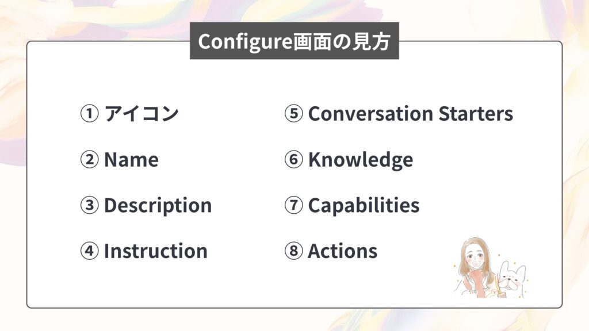
Task: Click the circled number 1 icon
Action: click(x=89, y=114)
